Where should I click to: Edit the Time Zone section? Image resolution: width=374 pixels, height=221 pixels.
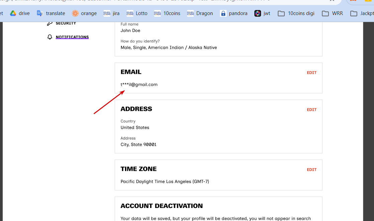click(311, 170)
